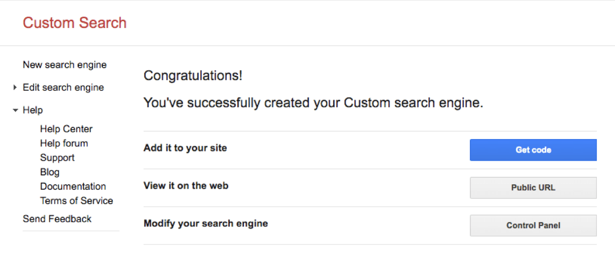Open the Help Center link
Viewport: 615px width, 257px height.
pos(66,129)
